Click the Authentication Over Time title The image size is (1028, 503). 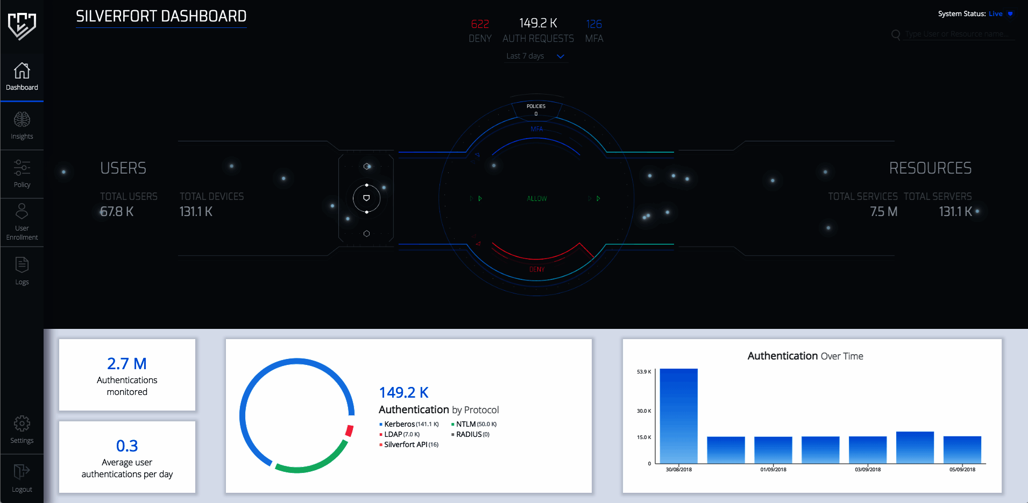805,356
